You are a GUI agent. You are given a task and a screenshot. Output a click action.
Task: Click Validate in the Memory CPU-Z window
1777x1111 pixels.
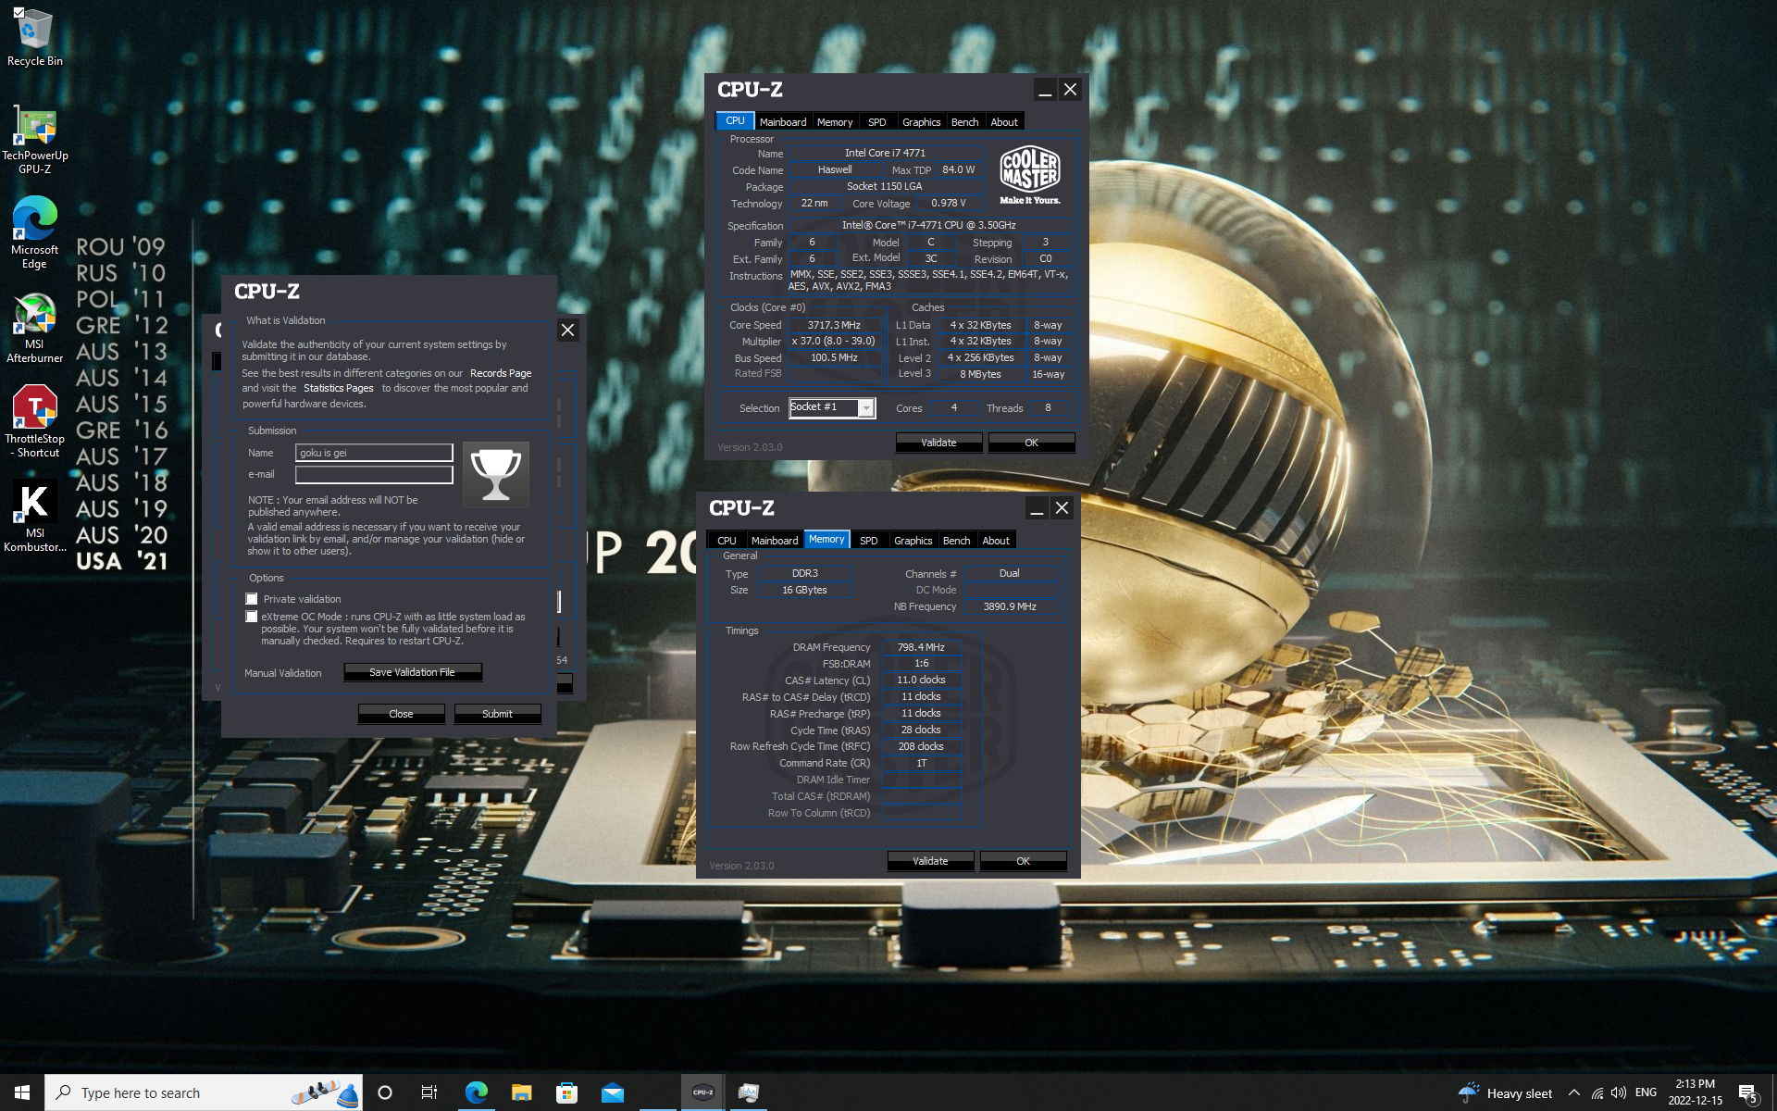(930, 861)
